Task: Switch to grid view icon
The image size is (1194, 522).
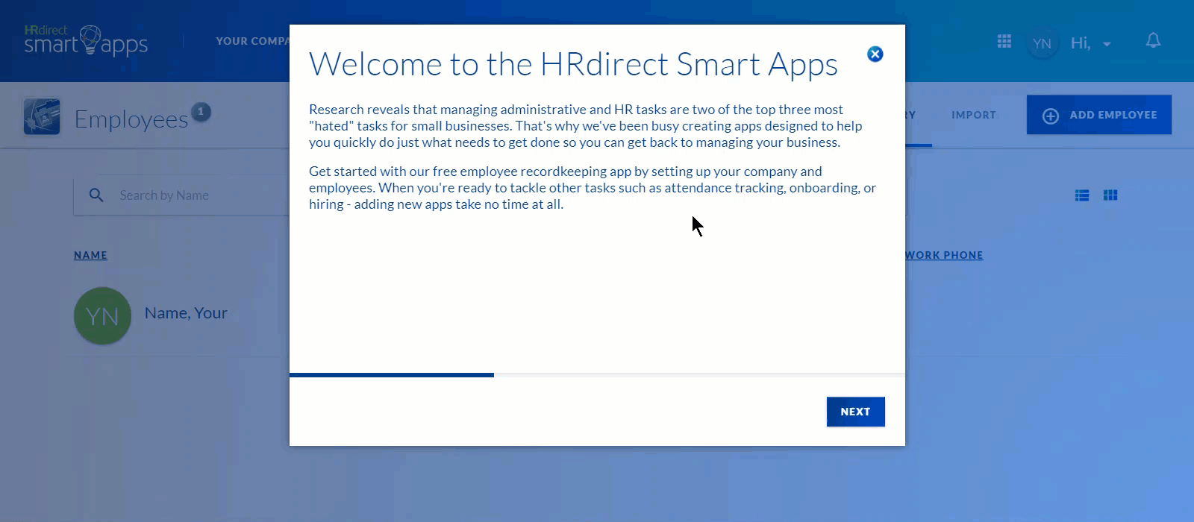Action: (1110, 195)
